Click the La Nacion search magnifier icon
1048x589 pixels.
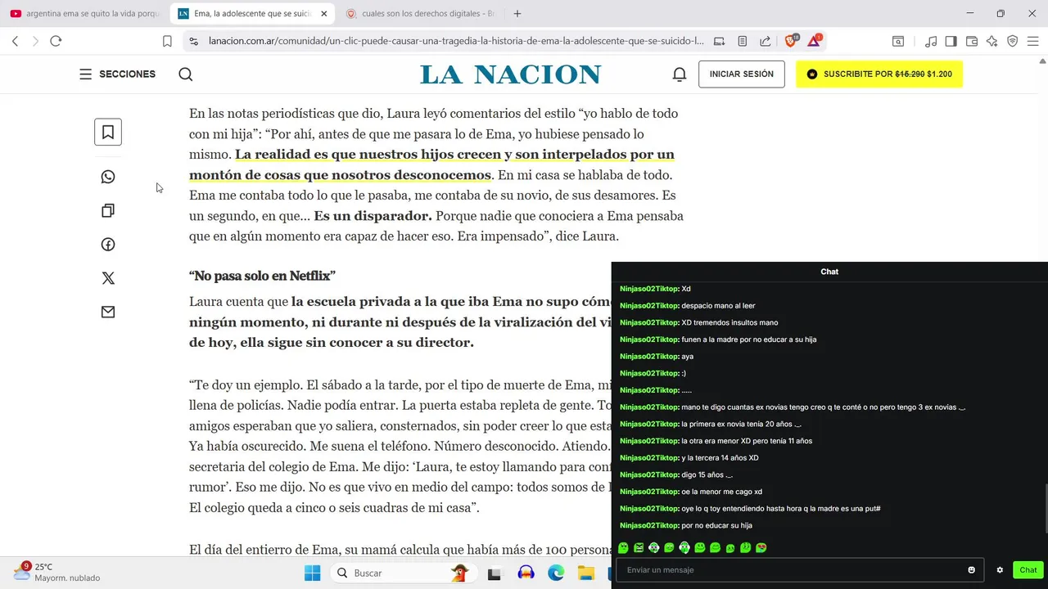point(186,74)
